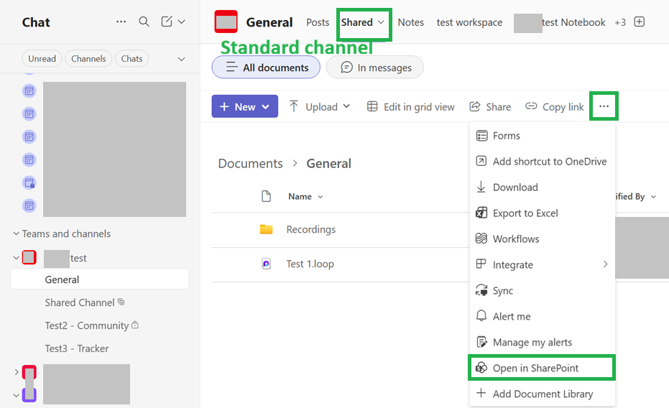The height and width of the screenshot is (408, 669).
Task: Select Export to Excel
Action: [x=543, y=213]
